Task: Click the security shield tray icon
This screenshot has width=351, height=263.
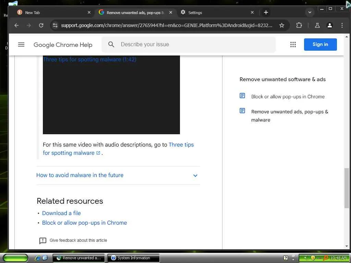Action: click(x=313, y=258)
